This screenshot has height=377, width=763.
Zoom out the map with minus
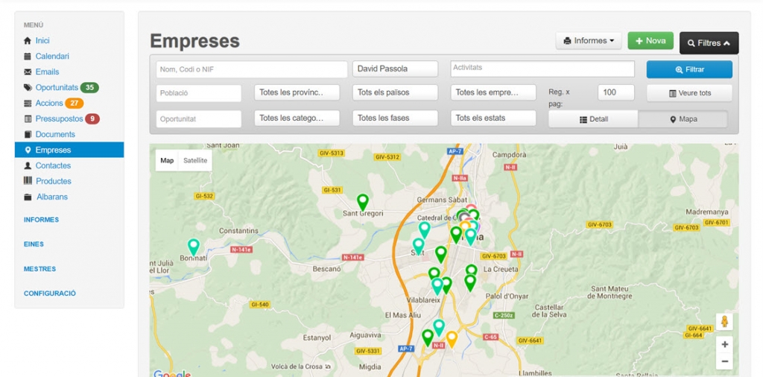pos(724,361)
